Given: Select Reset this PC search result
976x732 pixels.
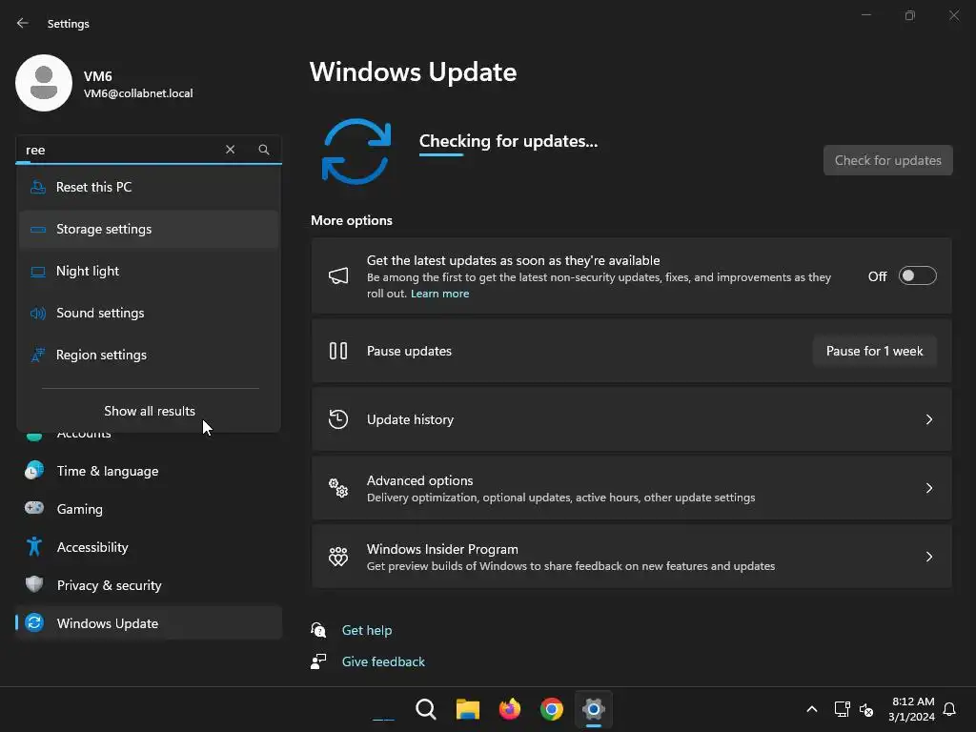Looking at the screenshot, I should click(149, 187).
